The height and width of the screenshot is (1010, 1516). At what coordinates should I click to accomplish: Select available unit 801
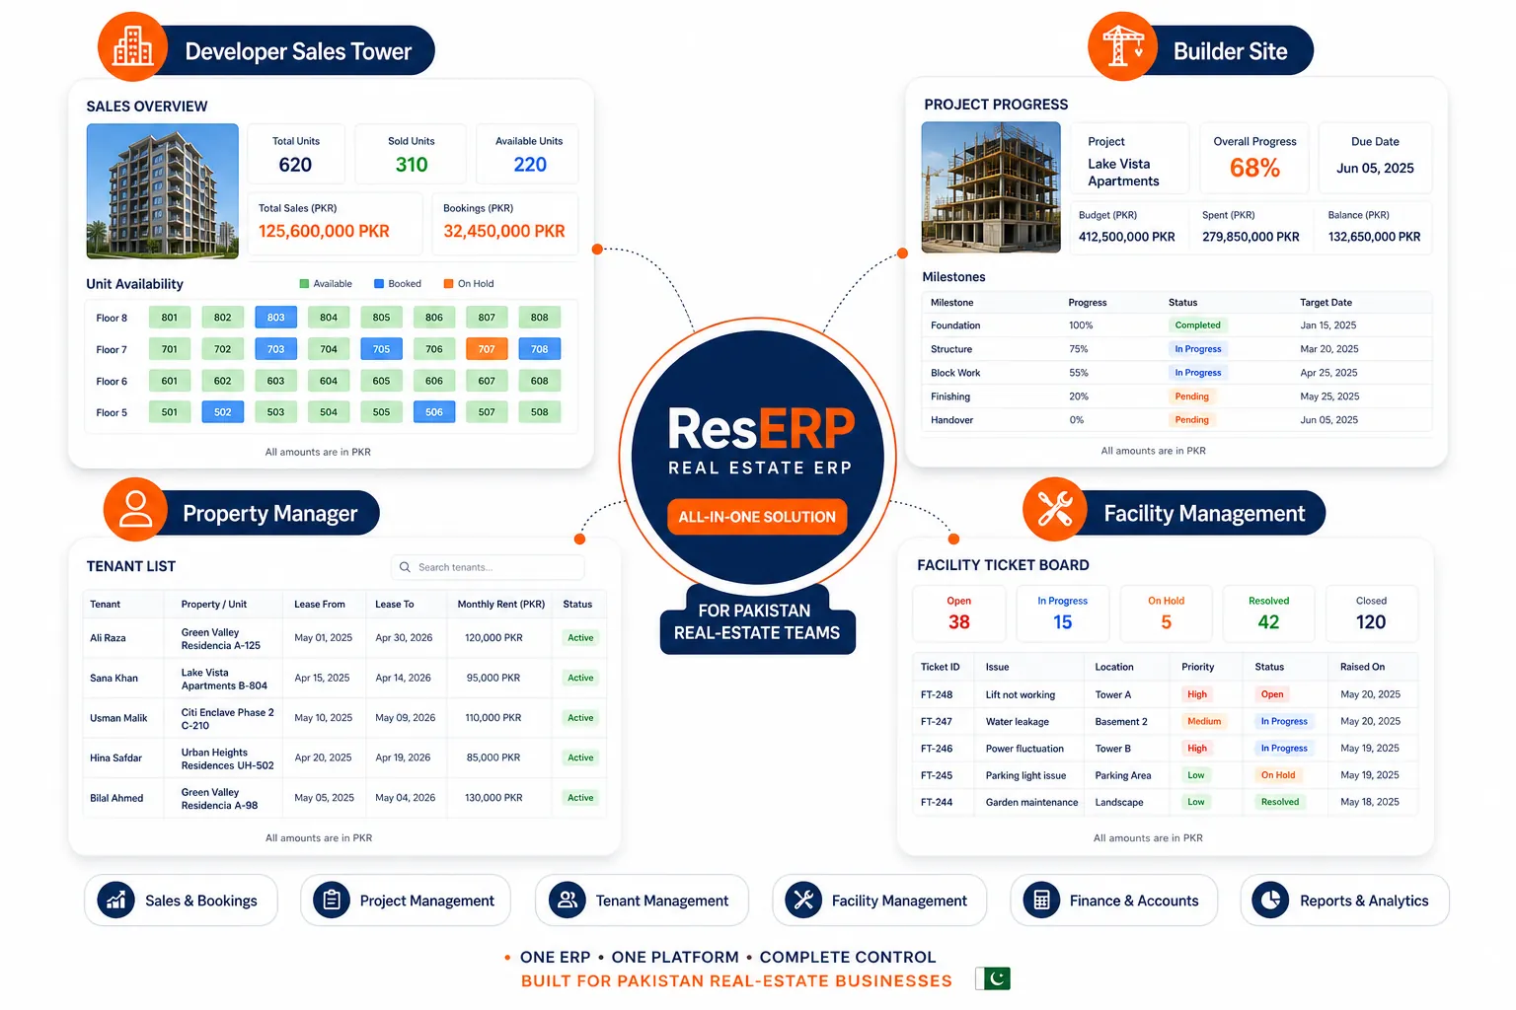170,318
